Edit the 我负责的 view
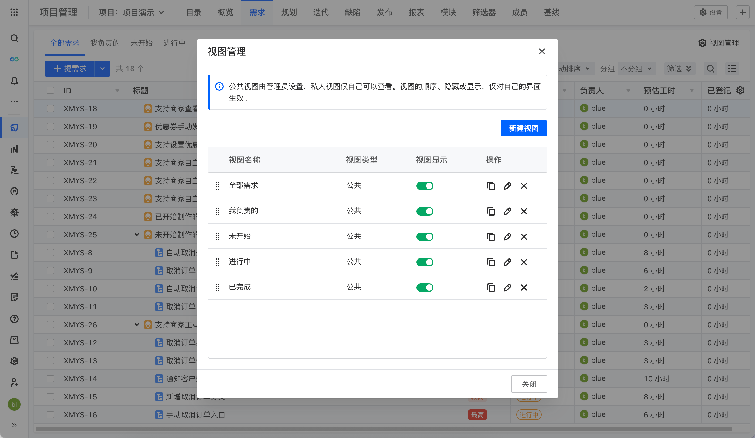 click(507, 211)
